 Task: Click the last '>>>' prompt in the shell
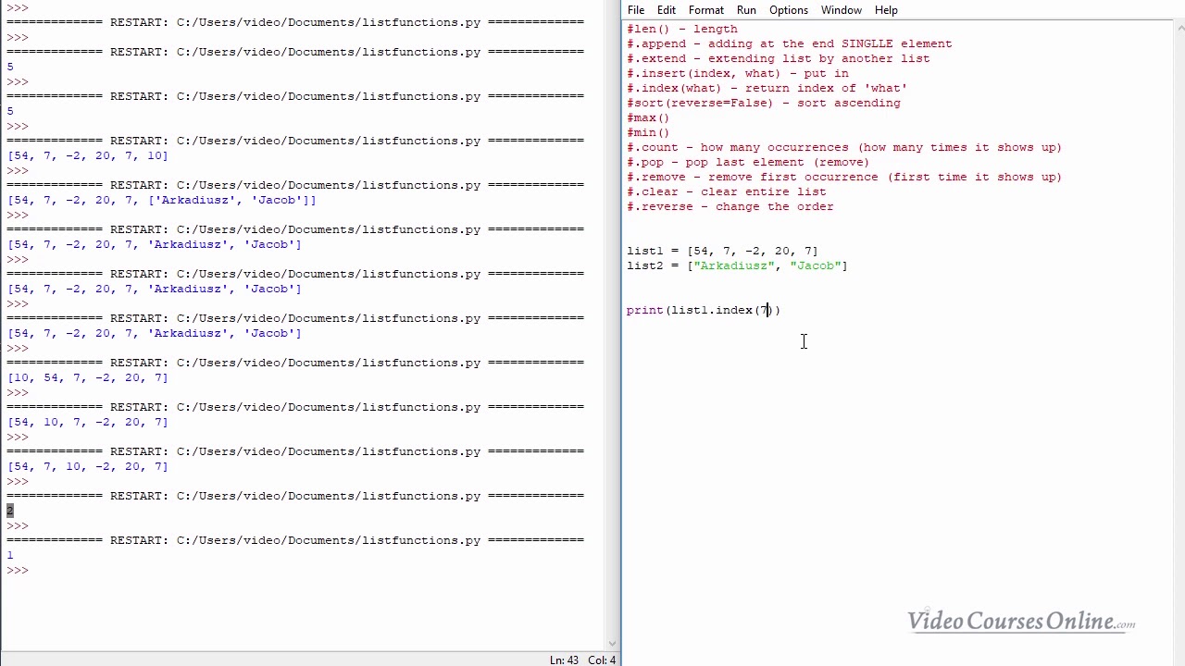click(x=18, y=570)
